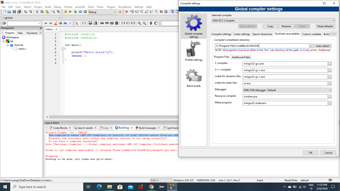Click the Build gear icon
This screenshot has width=340, height=191.
point(66,12)
